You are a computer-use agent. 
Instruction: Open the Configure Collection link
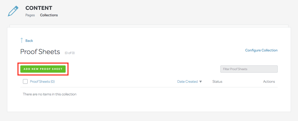tap(261, 50)
